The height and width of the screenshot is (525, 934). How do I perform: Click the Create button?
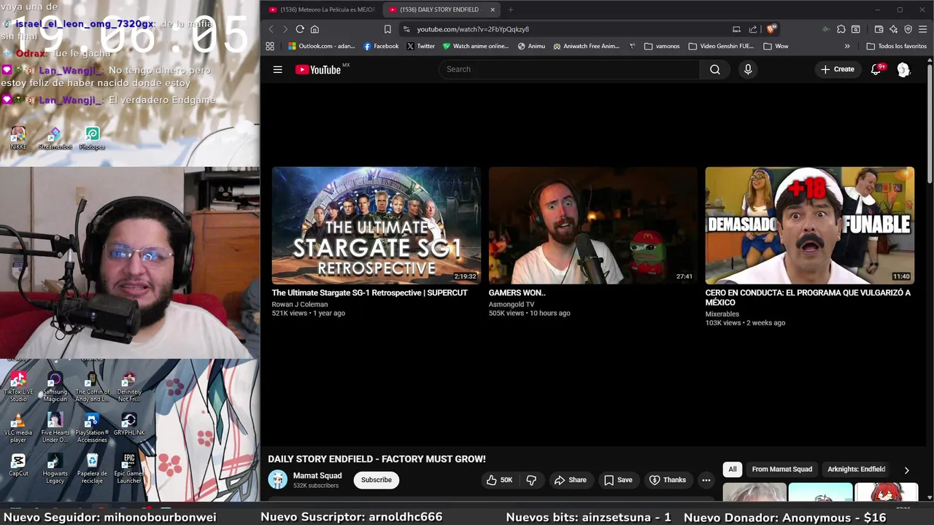coord(837,69)
